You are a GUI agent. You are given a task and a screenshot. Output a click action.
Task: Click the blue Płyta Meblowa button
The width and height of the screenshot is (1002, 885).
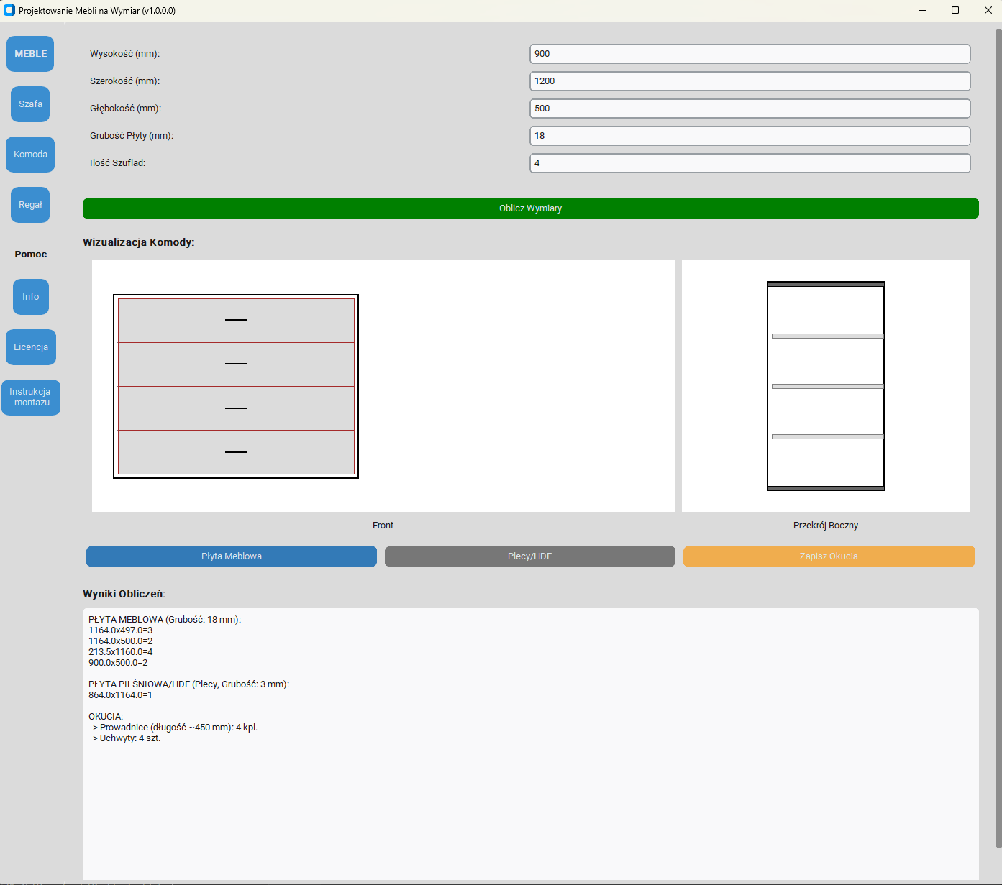click(x=231, y=556)
